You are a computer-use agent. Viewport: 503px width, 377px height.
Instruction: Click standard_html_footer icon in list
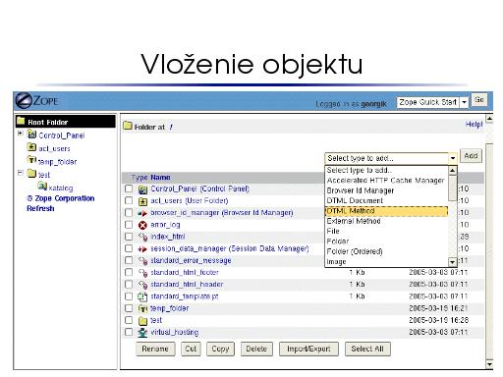point(142,273)
